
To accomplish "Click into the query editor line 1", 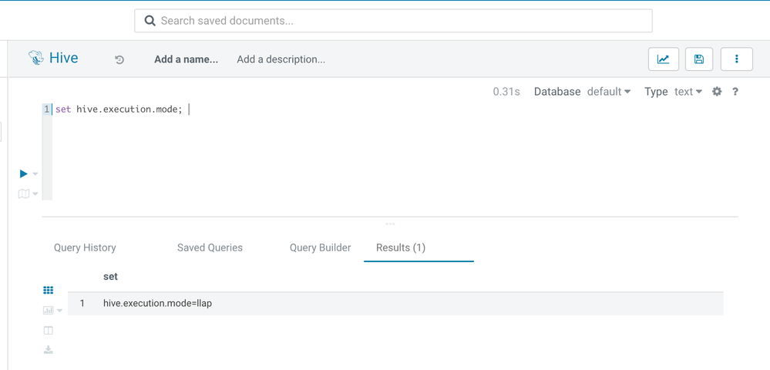I will pos(395,109).
